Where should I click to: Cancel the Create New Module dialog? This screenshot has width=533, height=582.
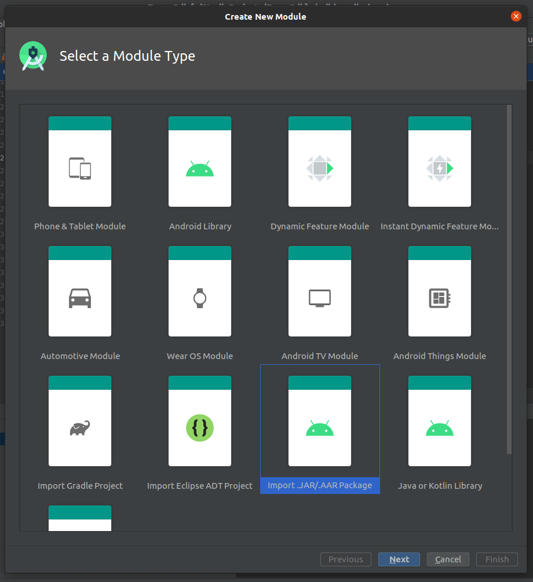pos(448,559)
